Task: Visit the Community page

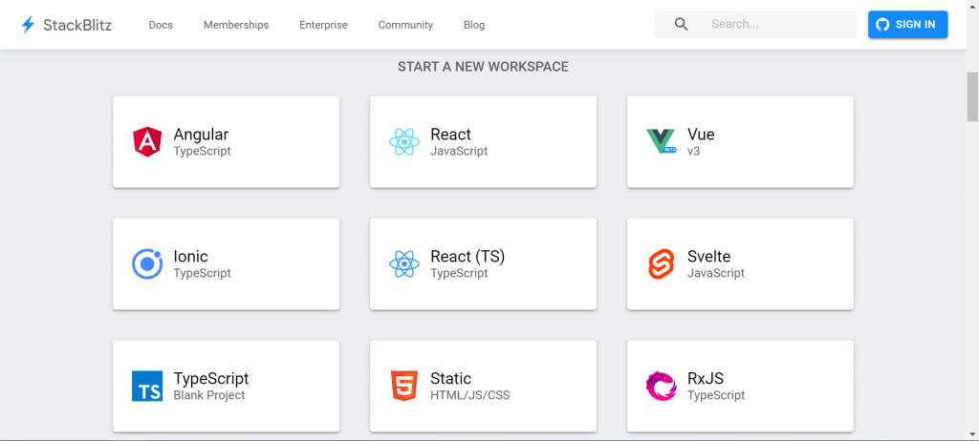Action: pyautogui.click(x=405, y=25)
